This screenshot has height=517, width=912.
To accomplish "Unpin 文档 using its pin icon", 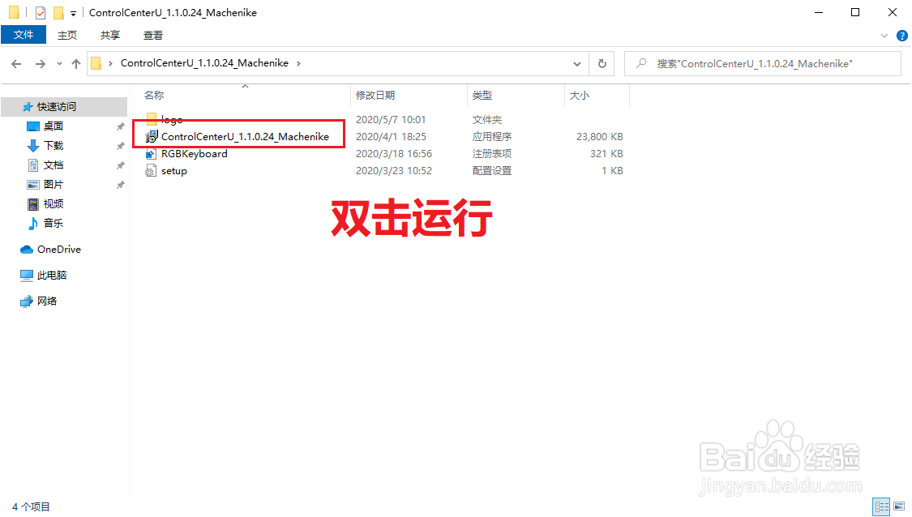I will (121, 165).
